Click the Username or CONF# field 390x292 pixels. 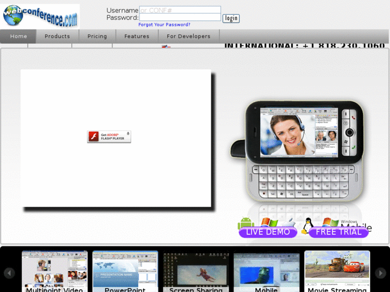pyautogui.click(x=180, y=10)
